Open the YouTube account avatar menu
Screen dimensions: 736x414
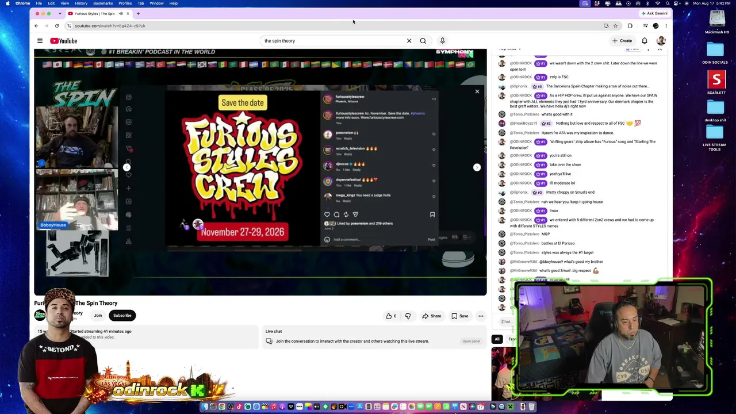pos(661,41)
